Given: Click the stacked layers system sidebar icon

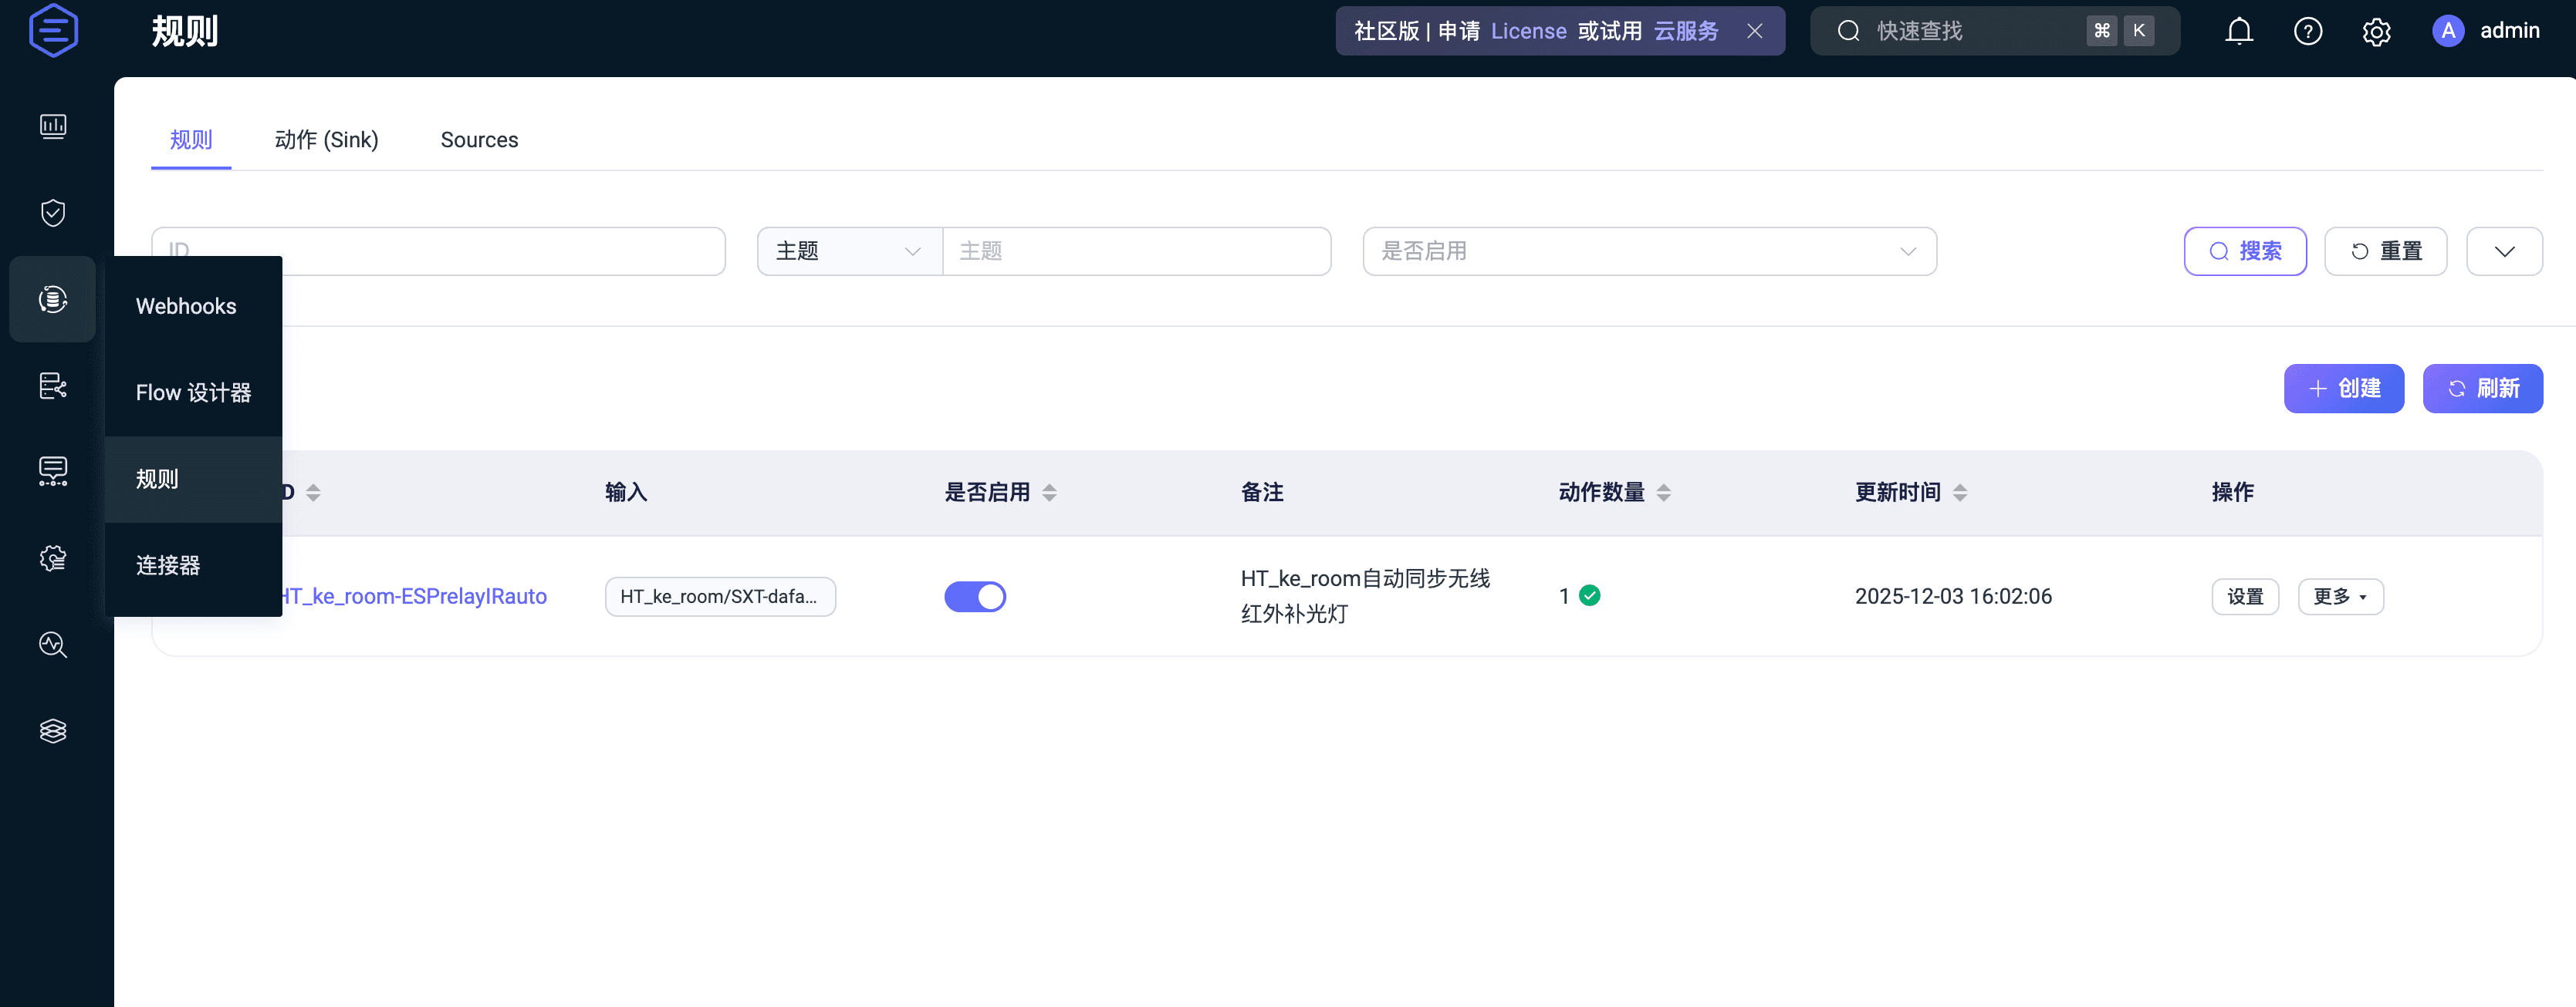Looking at the screenshot, I should [53, 731].
